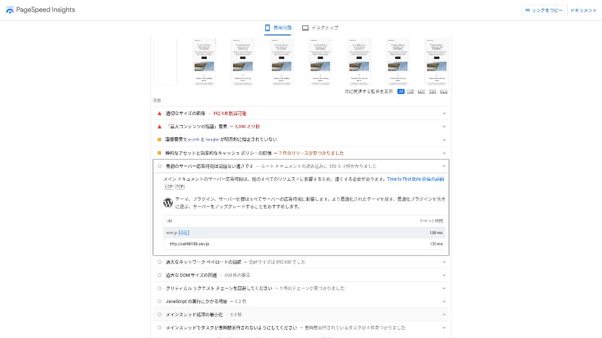This screenshot has width=602, height=338.
Task: Click gray circle icon beside 過大な DOM サイズの回避
Action: (159, 275)
